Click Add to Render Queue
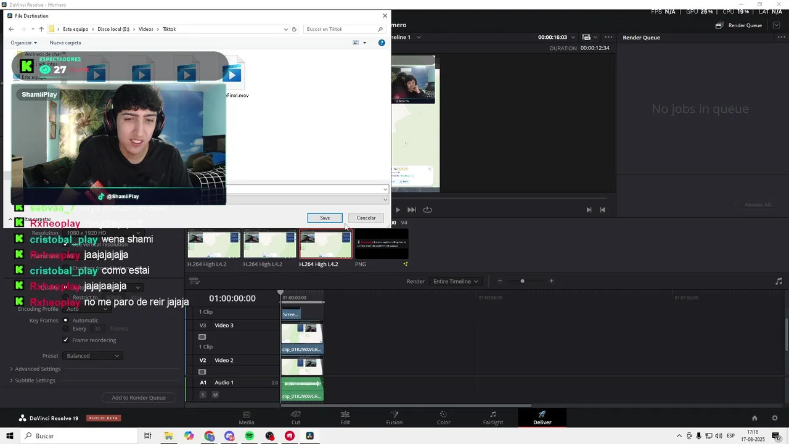789x444 pixels. (139, 398)
